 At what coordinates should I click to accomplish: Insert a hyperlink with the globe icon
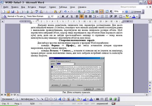tap(79, 12)
